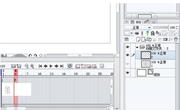
Task: Switch to the 图层 layers tab
Action: 135,22
